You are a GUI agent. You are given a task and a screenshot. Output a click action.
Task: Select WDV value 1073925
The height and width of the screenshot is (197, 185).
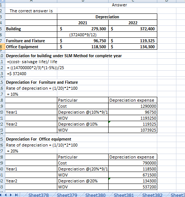pos(133,130)
